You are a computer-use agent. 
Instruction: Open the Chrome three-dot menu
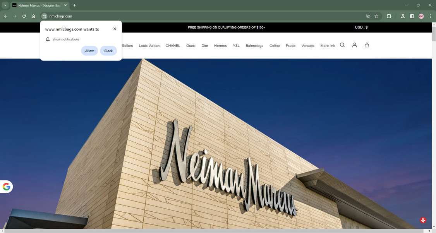click(x=430, y=16)
